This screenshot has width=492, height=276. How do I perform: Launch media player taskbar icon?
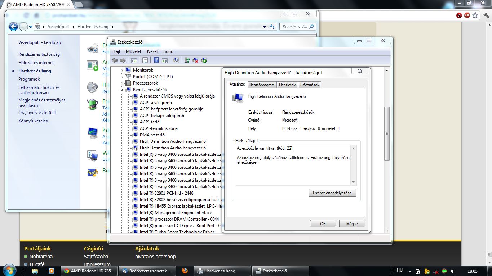(x=51, y=271)
